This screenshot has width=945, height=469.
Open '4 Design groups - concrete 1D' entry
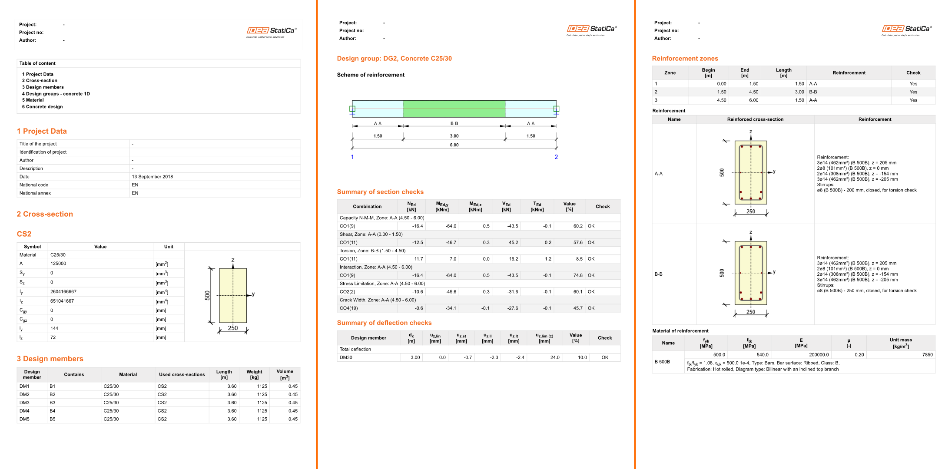(x=56, y=94)
